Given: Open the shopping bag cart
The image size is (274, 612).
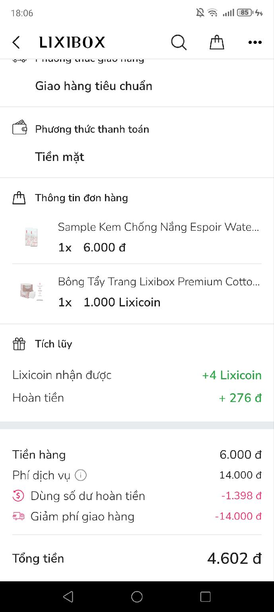Looking at the screenshot, I should (217, 42).
